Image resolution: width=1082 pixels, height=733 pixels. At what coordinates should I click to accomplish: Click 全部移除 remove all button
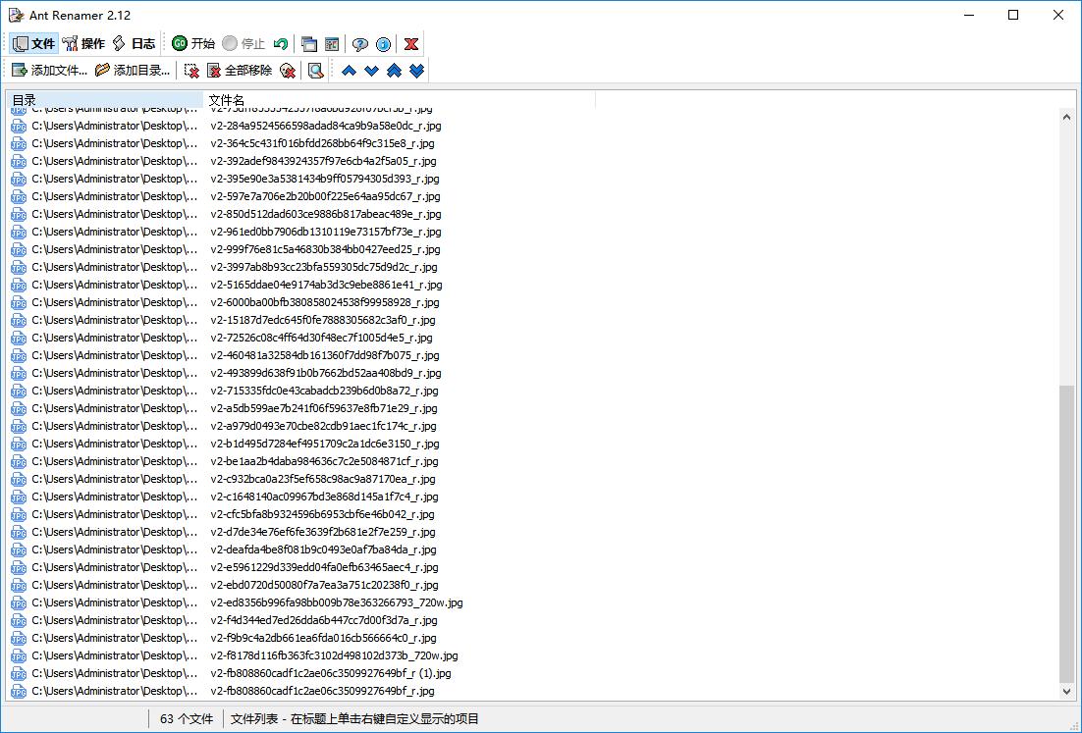tap(241, 71)
